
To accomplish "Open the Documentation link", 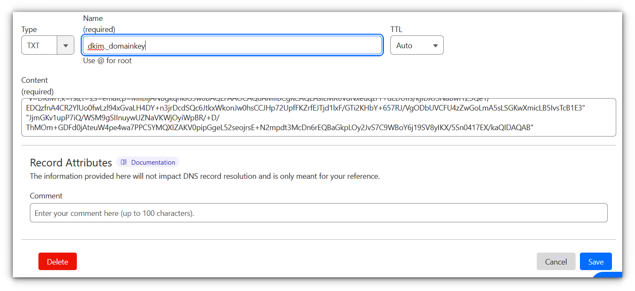I will (x=153, y=162).
